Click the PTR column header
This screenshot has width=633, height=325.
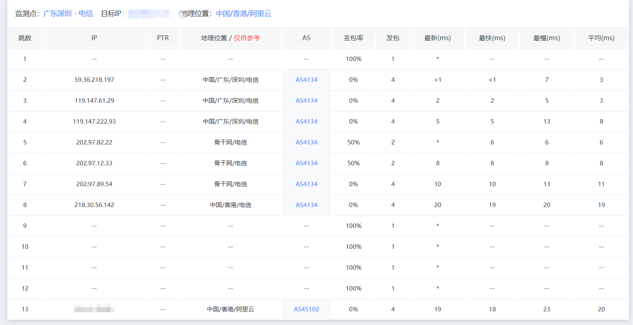click(x=163, y=38)
